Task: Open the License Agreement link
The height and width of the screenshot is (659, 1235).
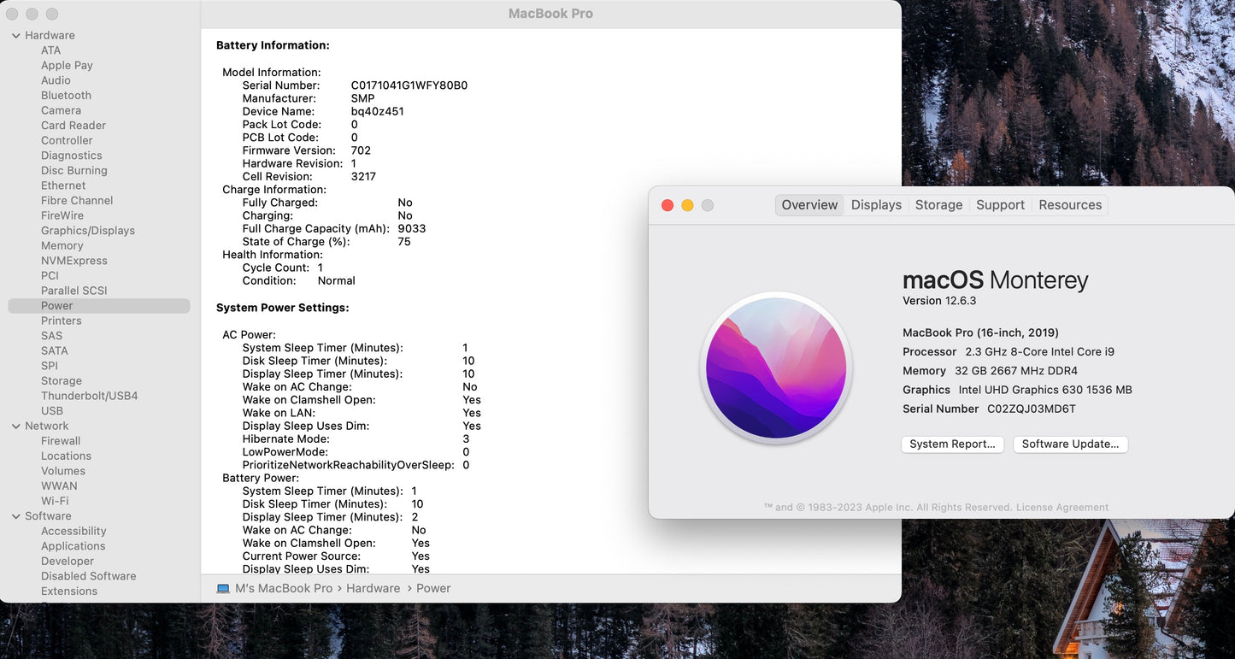Action: [1062, 508]
